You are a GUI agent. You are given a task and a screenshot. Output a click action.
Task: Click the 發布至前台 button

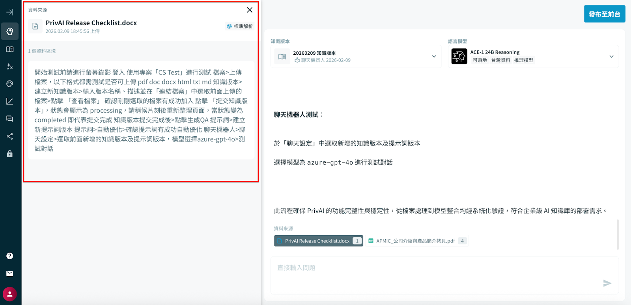click(x=604, y=14)
